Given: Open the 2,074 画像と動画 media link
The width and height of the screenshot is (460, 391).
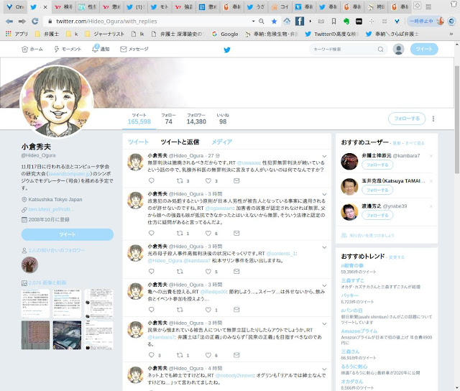Looking at the screenshot, I should point(47,282).
